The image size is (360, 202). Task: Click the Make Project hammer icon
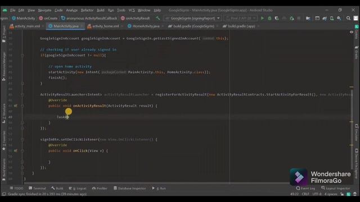pos(157,18)
